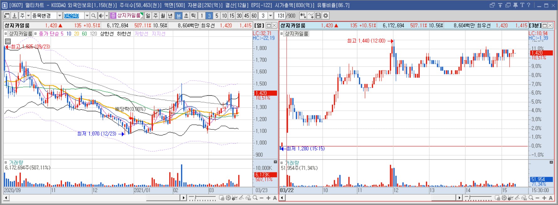This screenshot has height=205, width=558.
Task: Click the grid table icon in left chart
Action: [x=8, y=41]
